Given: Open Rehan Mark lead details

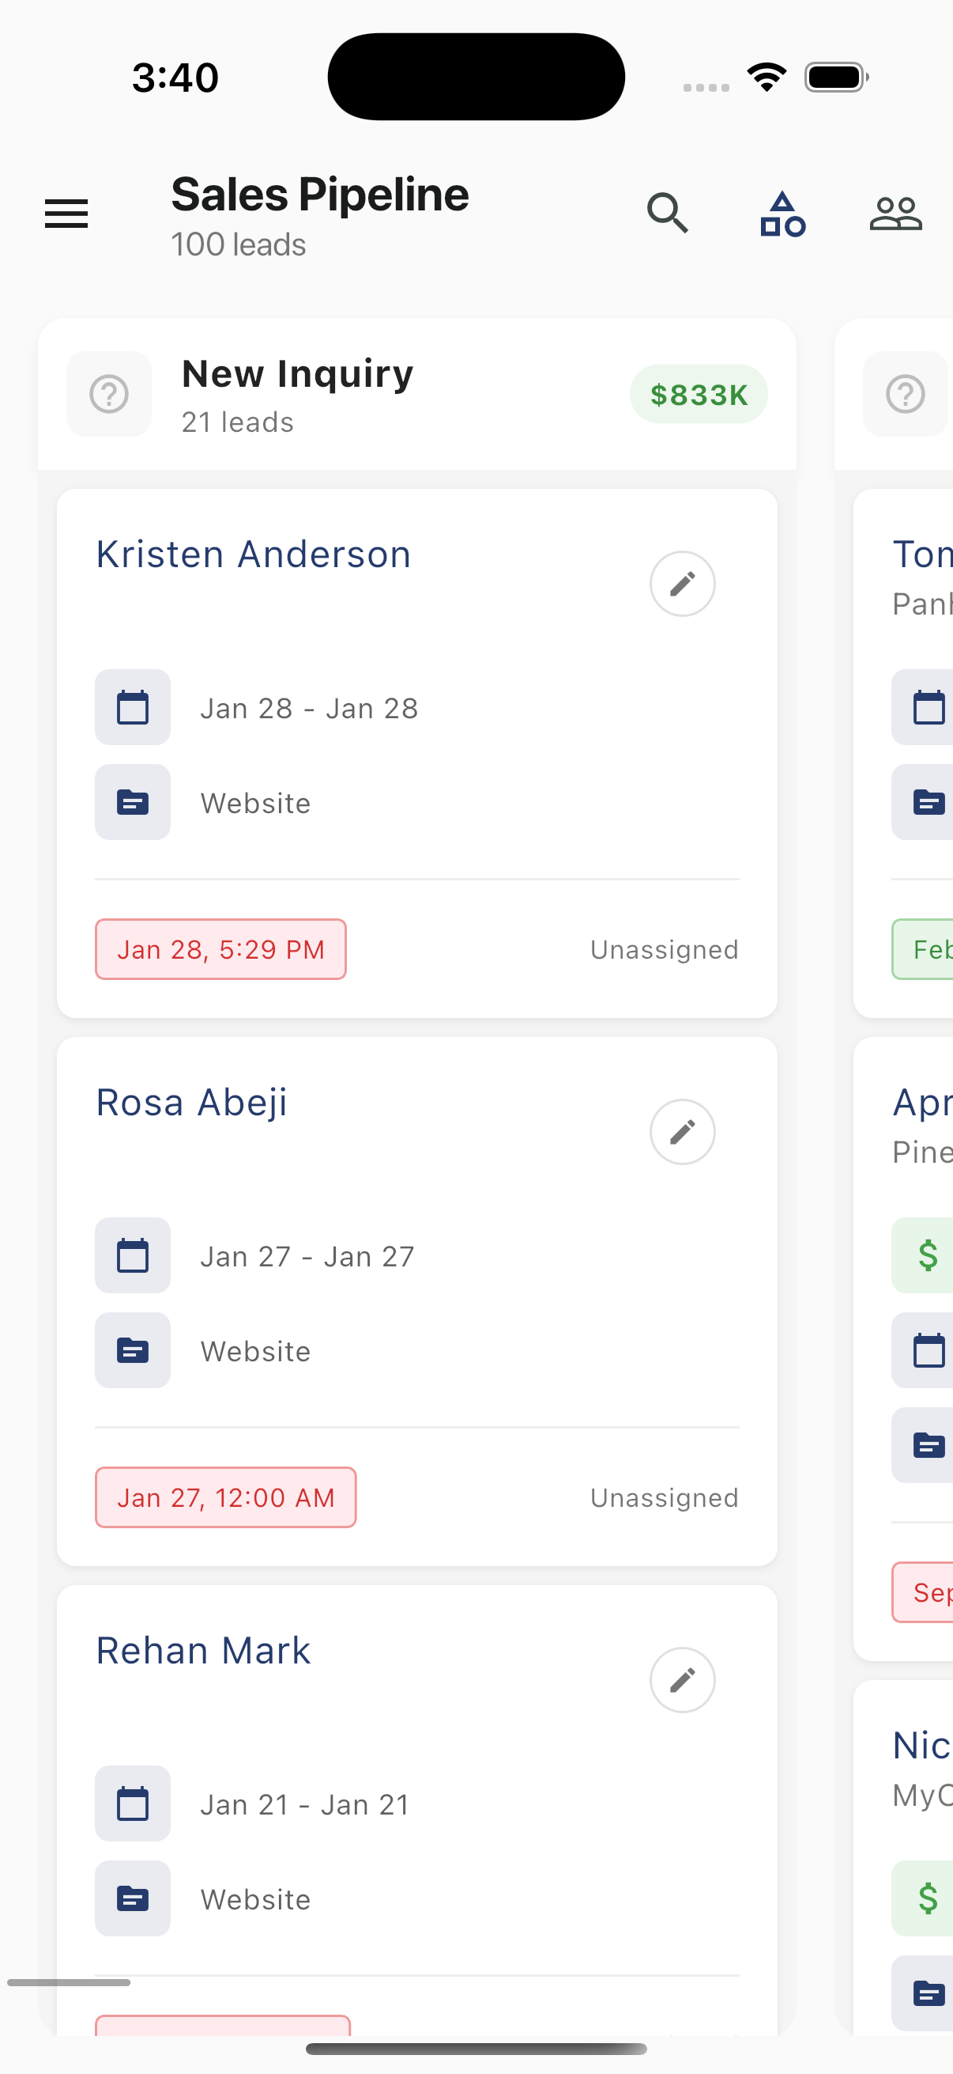Looking at the screenshot, I should (203, 1652).
